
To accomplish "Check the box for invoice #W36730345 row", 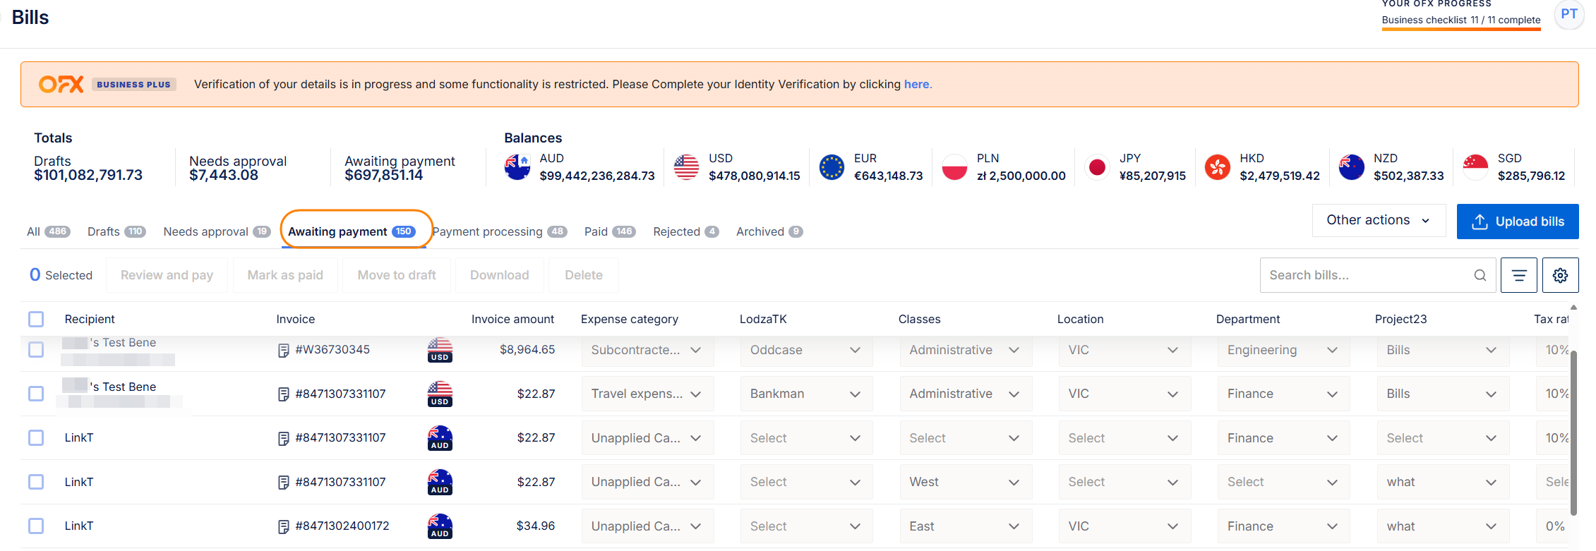I will 36,350.
